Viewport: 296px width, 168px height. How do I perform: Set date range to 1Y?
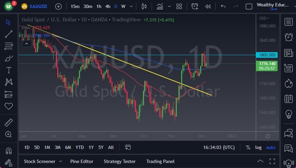click(x=91, y=147)
